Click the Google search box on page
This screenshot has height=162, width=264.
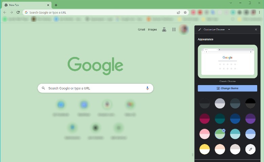tap(95, 88)
